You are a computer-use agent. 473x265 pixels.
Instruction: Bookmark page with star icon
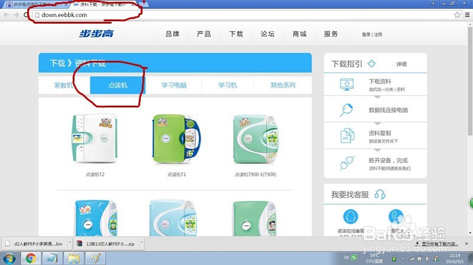457,15
